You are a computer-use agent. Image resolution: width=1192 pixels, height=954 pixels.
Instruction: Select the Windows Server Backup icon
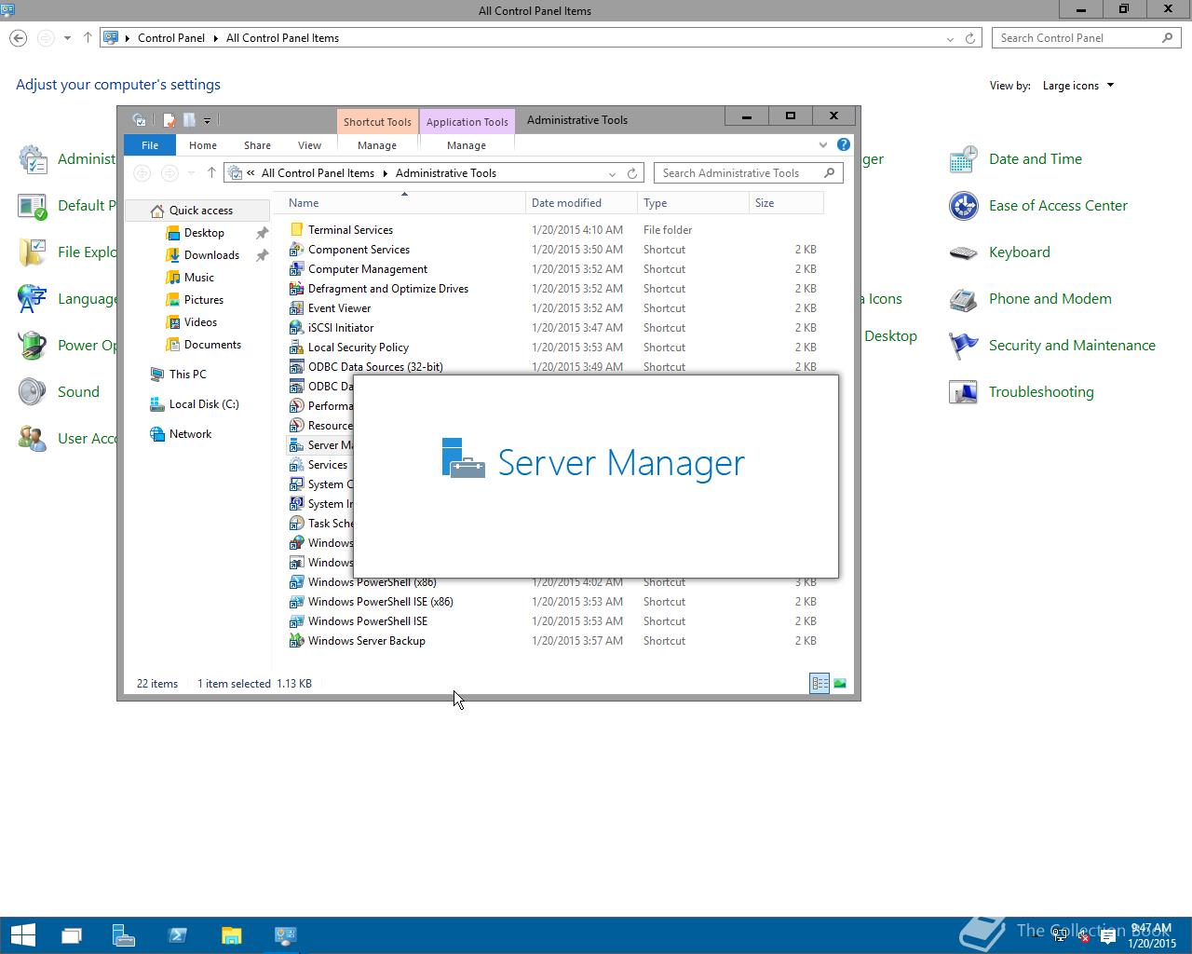point(296,640)
